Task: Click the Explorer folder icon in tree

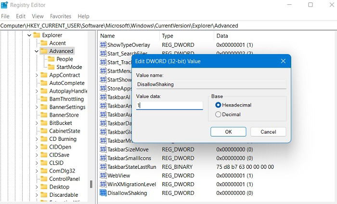Action: click(x=37, y=35)
